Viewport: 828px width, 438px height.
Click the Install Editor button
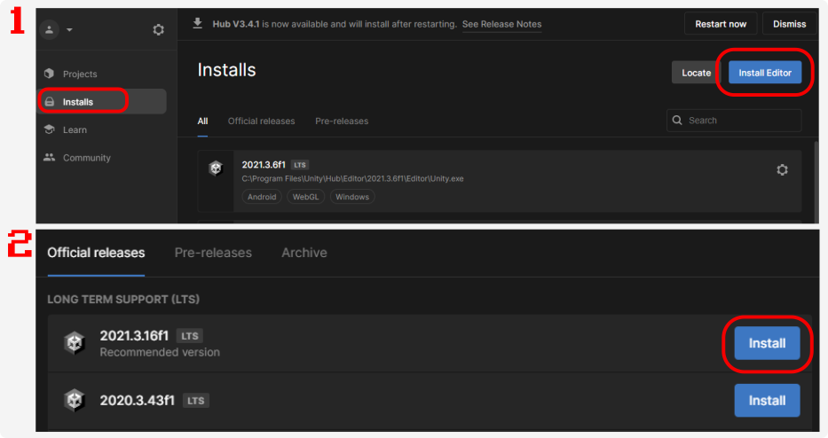tap(765, 73)
